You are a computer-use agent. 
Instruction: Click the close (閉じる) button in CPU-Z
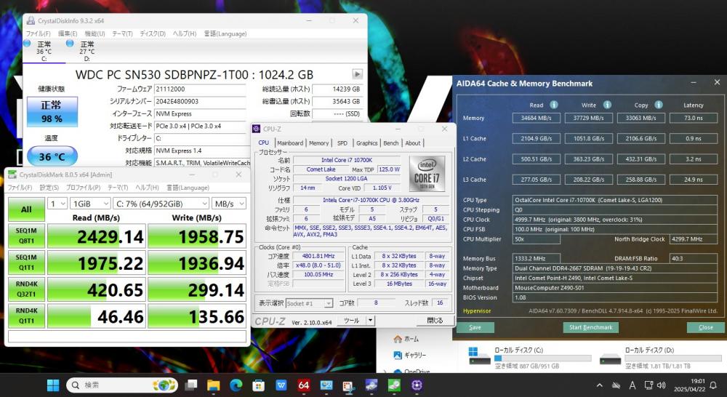tap(435, 321)
